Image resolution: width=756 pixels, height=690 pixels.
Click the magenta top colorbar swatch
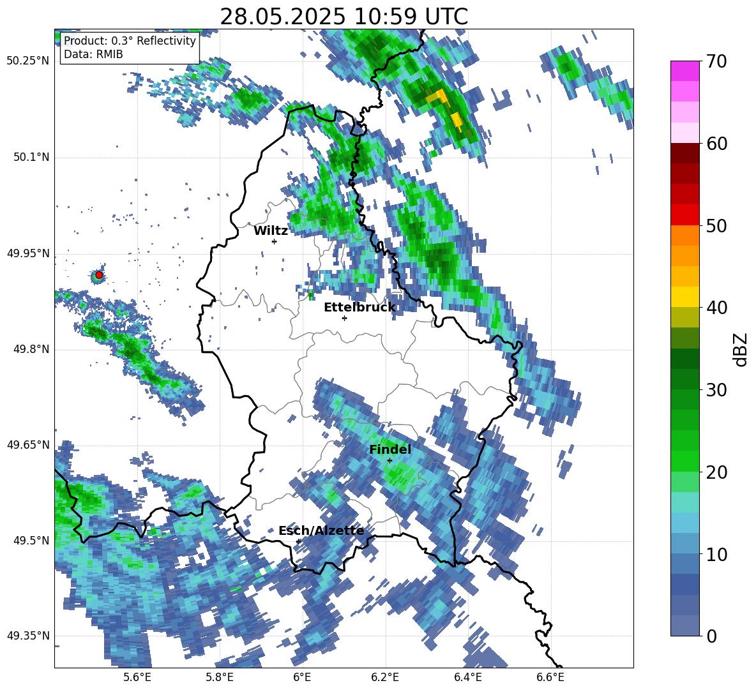[x=684, y=71]
